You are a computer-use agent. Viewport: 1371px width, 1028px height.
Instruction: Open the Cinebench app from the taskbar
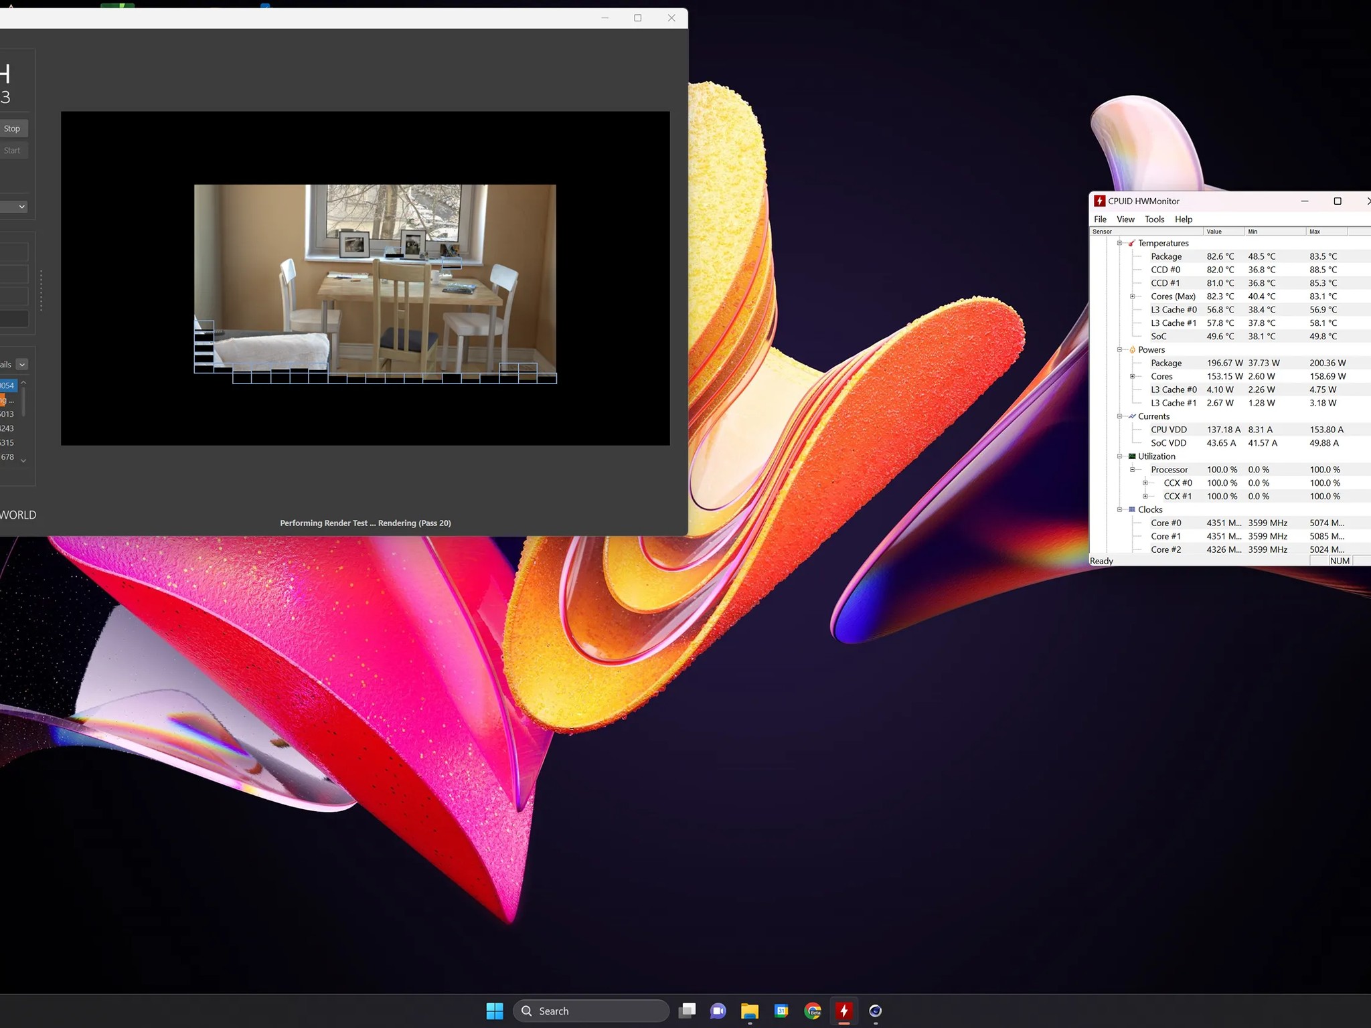click(876, 1011)
